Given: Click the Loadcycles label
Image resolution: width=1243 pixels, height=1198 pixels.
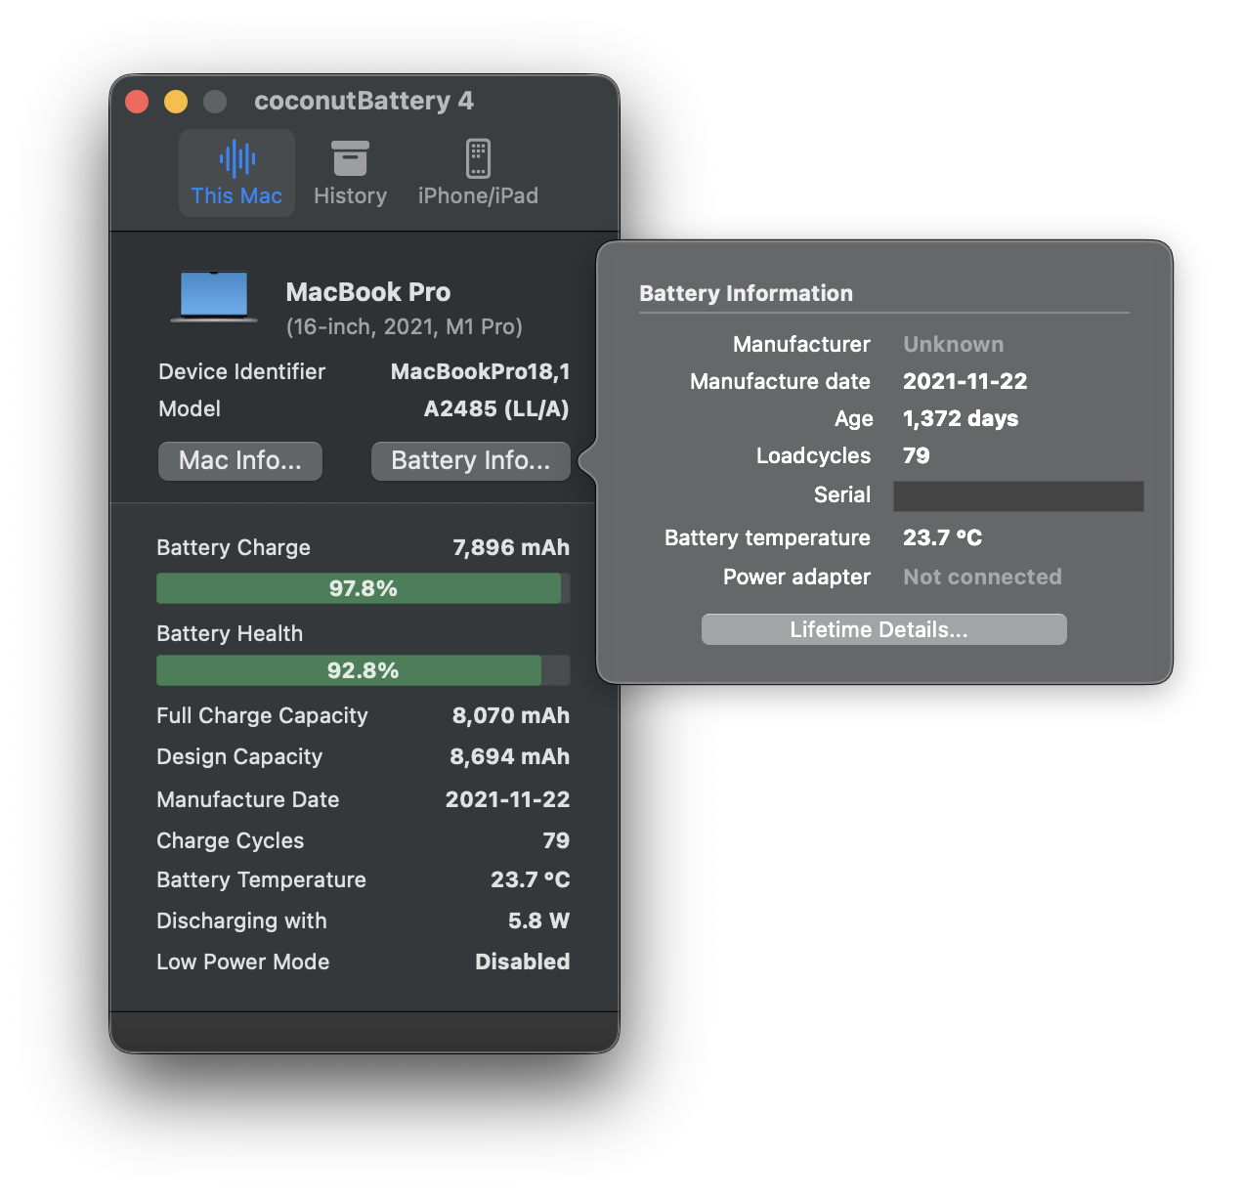Looking at the screenshot, I should point(813,455).
